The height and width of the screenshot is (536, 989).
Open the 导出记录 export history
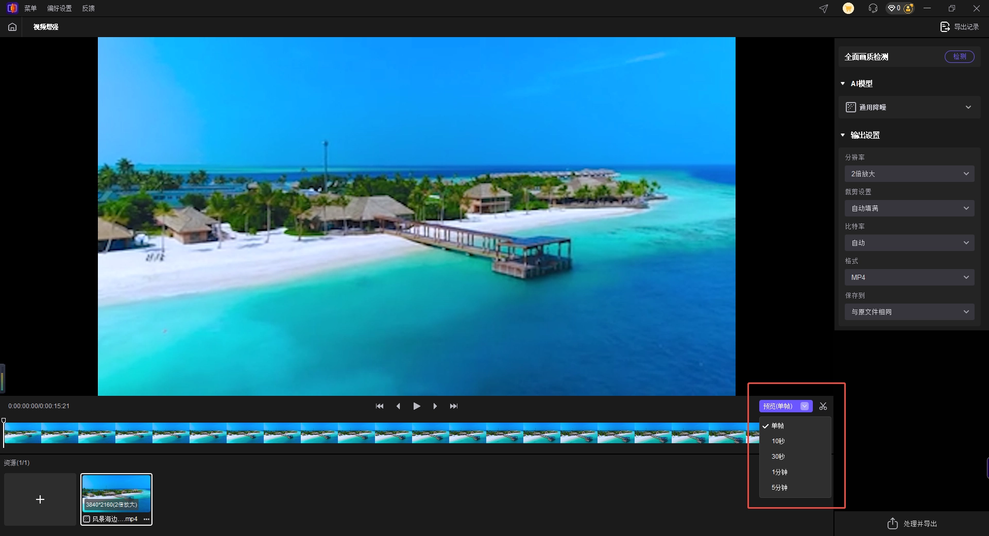tap(959, 27)
